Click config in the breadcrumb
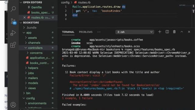Screen dimensions: 195x110 tap(65, 2)
